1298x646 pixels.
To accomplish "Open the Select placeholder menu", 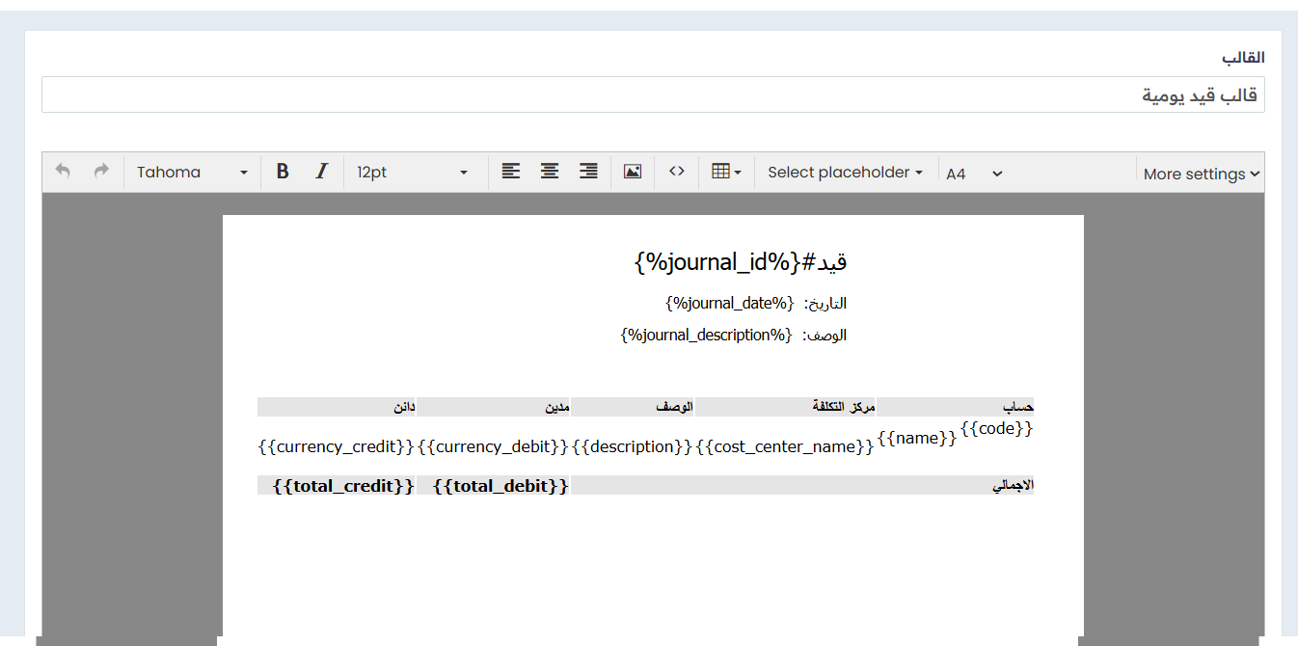I will 845,172.
